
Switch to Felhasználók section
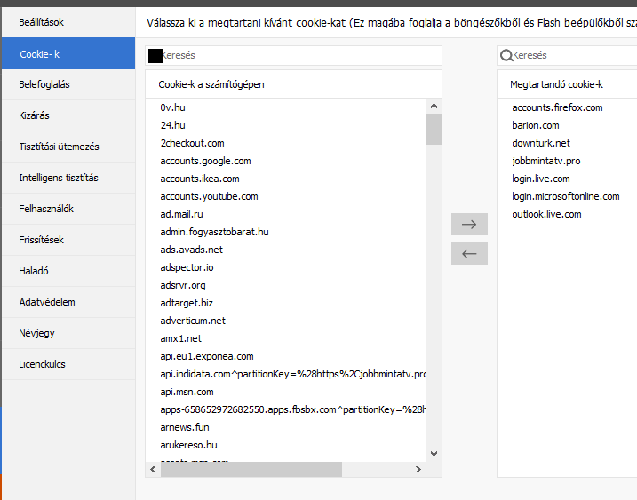[x=68, y=209]
